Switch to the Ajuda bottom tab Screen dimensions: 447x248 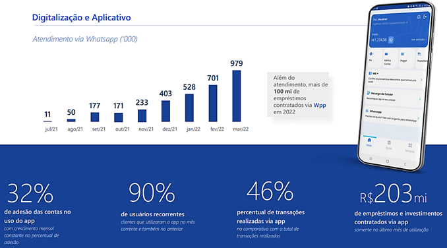[x=389, y=145]
